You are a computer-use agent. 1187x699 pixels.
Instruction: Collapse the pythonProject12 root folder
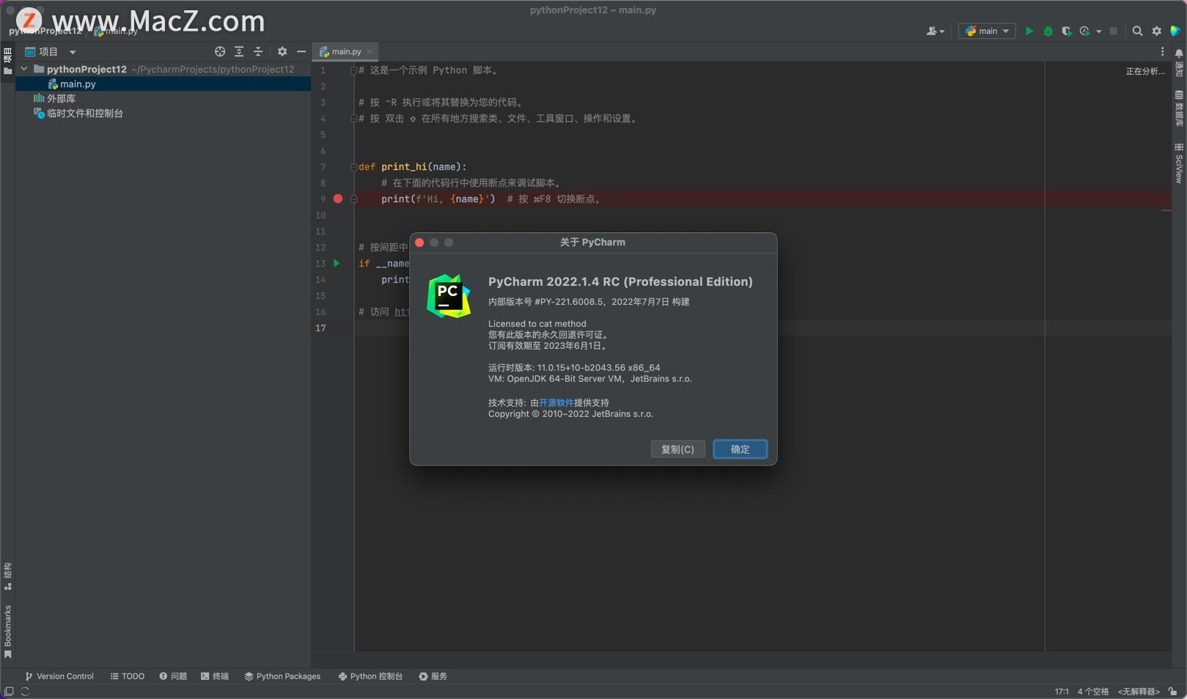(24, 69)
